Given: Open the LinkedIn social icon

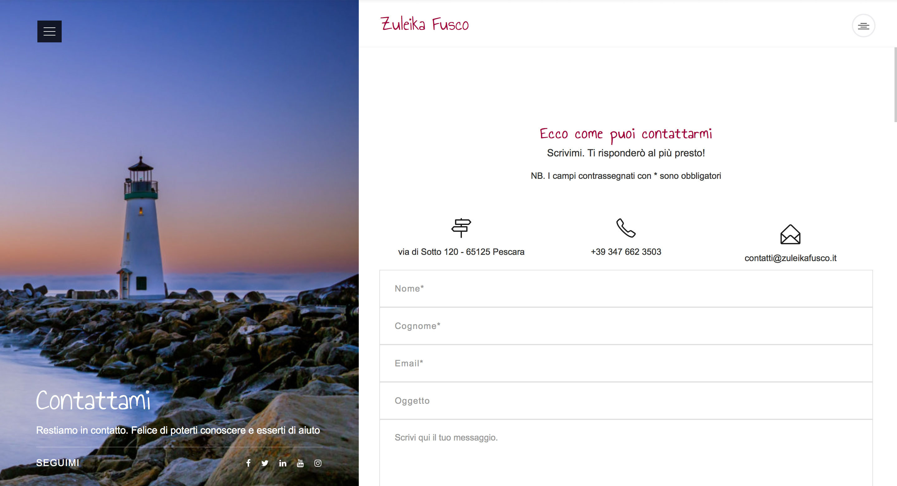Looking at the screenshot, I should 283,463.
